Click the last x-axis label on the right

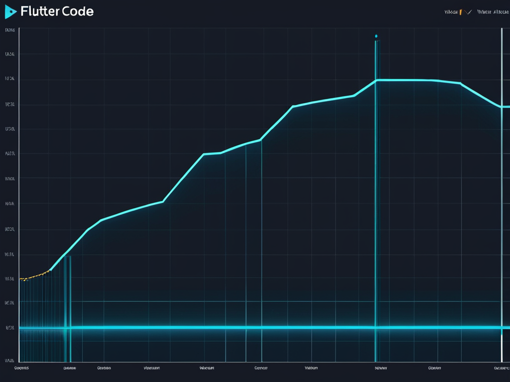point(501,369)
